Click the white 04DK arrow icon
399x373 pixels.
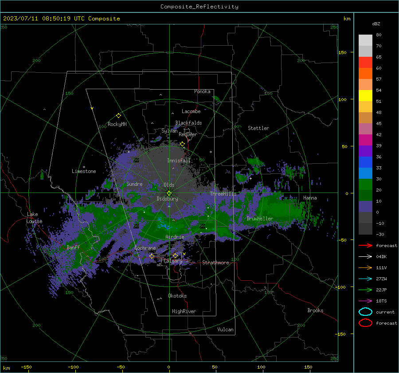coord(365,256)
